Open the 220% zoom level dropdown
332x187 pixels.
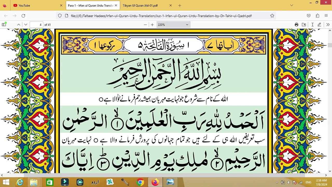coord(173,25)
